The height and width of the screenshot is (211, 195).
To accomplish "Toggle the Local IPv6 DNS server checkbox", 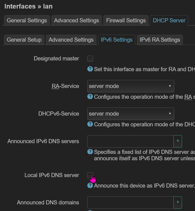I will tap(90, 175).
